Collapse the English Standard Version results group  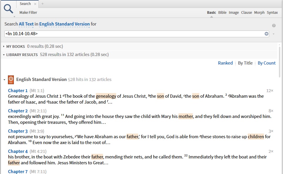click(4, 80)
